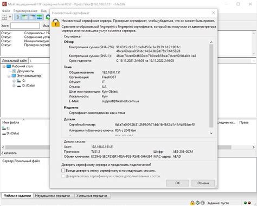257x206 pixels.
Task: Expand the C: drive tree node
Action: (14, 81)
